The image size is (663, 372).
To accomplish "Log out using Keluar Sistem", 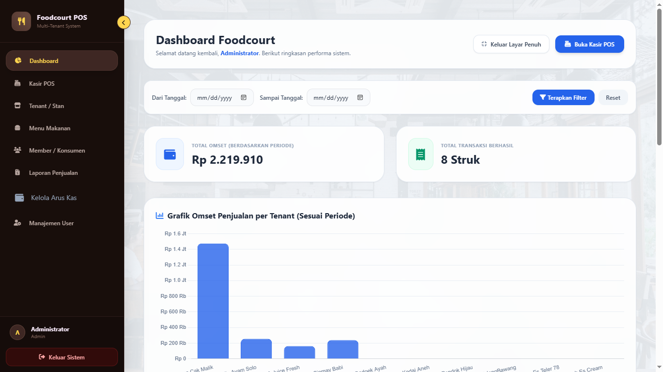I will click(62, 357).
